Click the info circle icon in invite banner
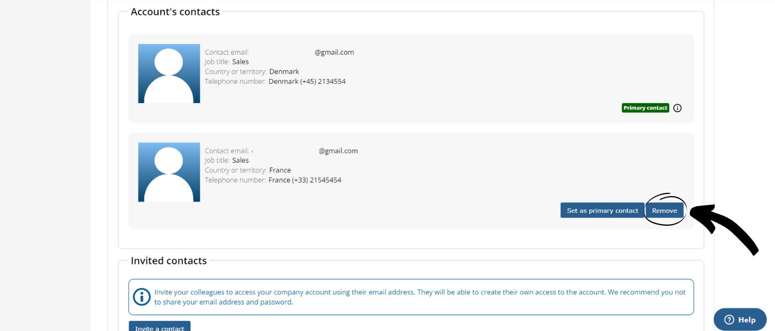Screen dimensions: 775x331 [142, 297]
